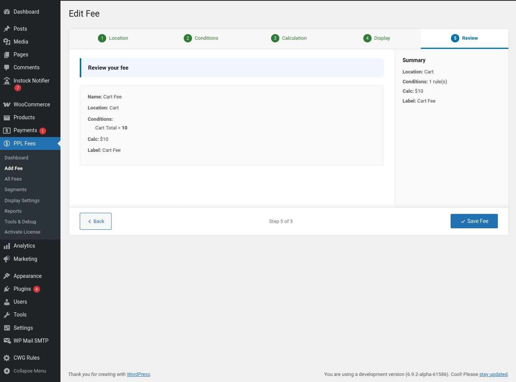Screen dimensions: 516x382
Task: Open the Calculation step tab
Action: point(289,38)
